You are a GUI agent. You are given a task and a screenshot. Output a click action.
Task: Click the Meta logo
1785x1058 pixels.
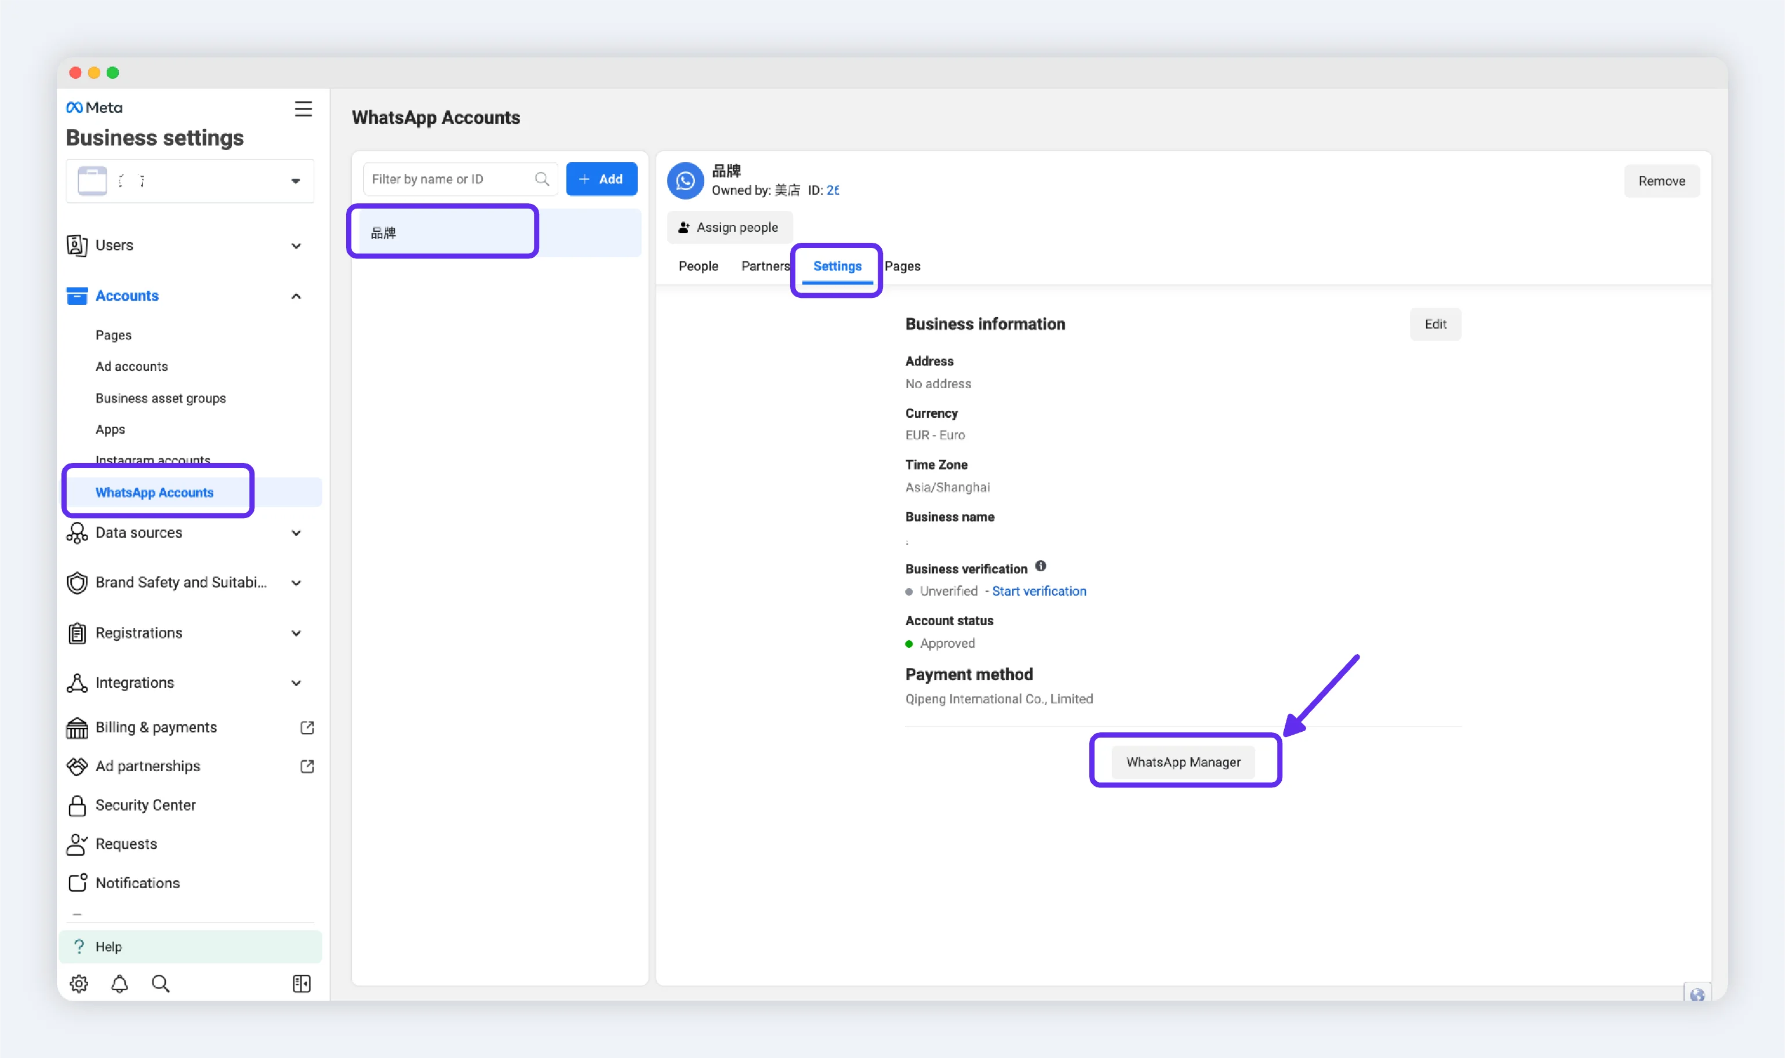point(94,108)
